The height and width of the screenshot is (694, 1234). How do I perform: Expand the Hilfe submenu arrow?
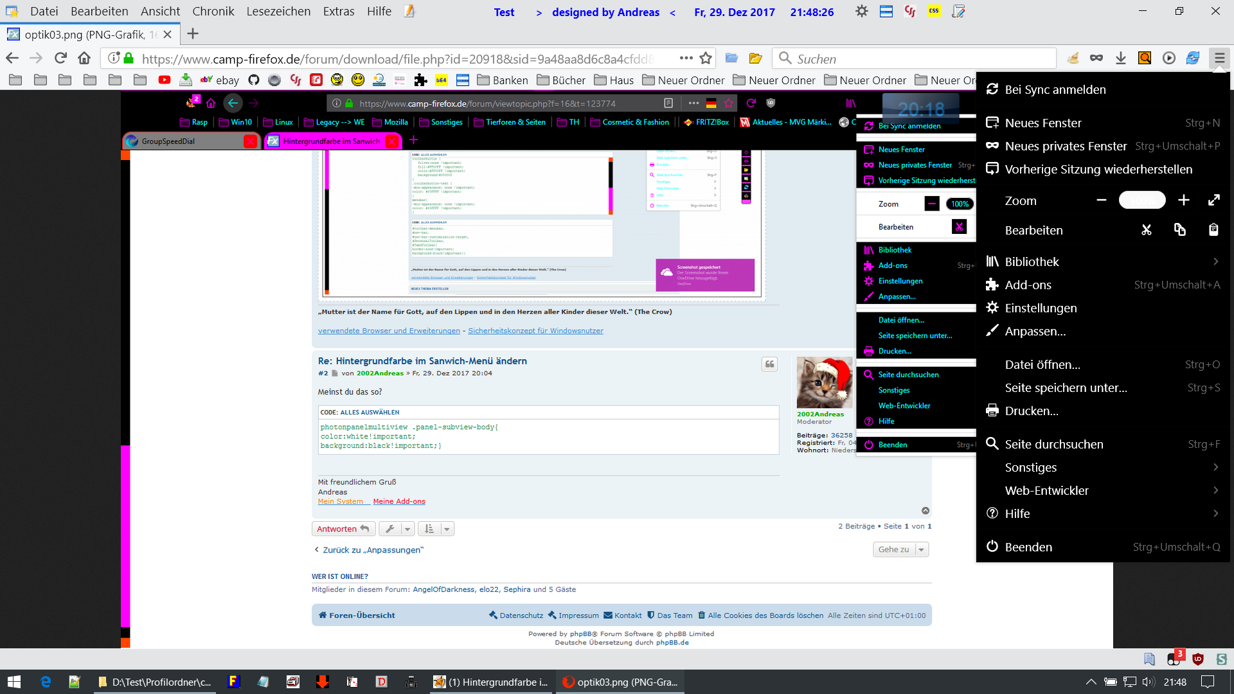pyautogui.click(x=1215, y=513)
